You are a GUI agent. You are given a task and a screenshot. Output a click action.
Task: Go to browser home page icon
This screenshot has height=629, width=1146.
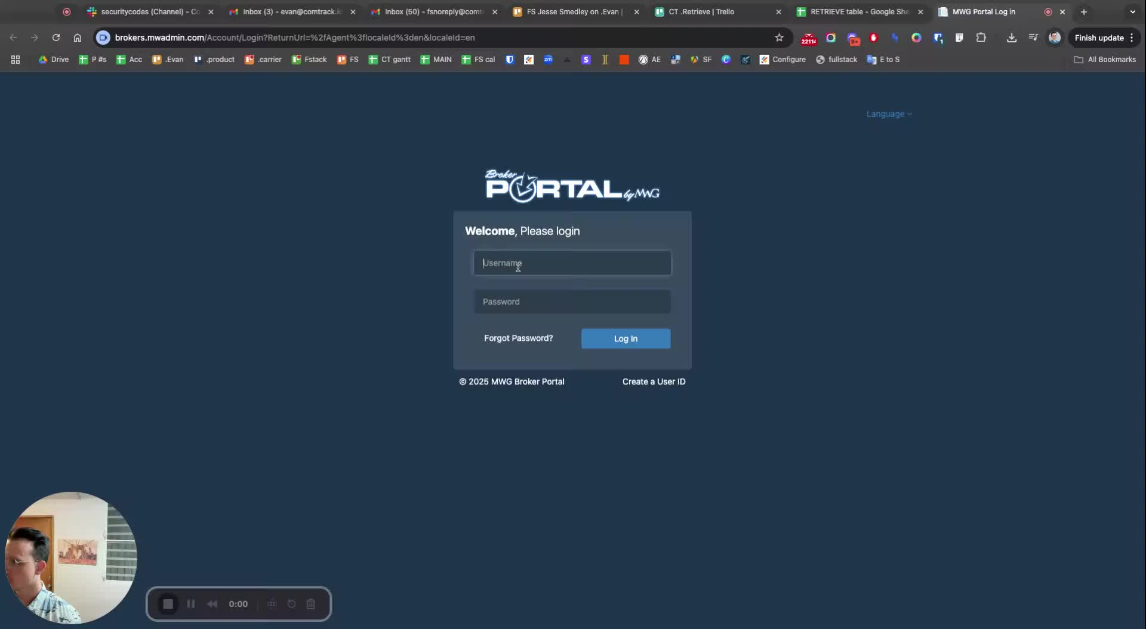coord(78,38)
